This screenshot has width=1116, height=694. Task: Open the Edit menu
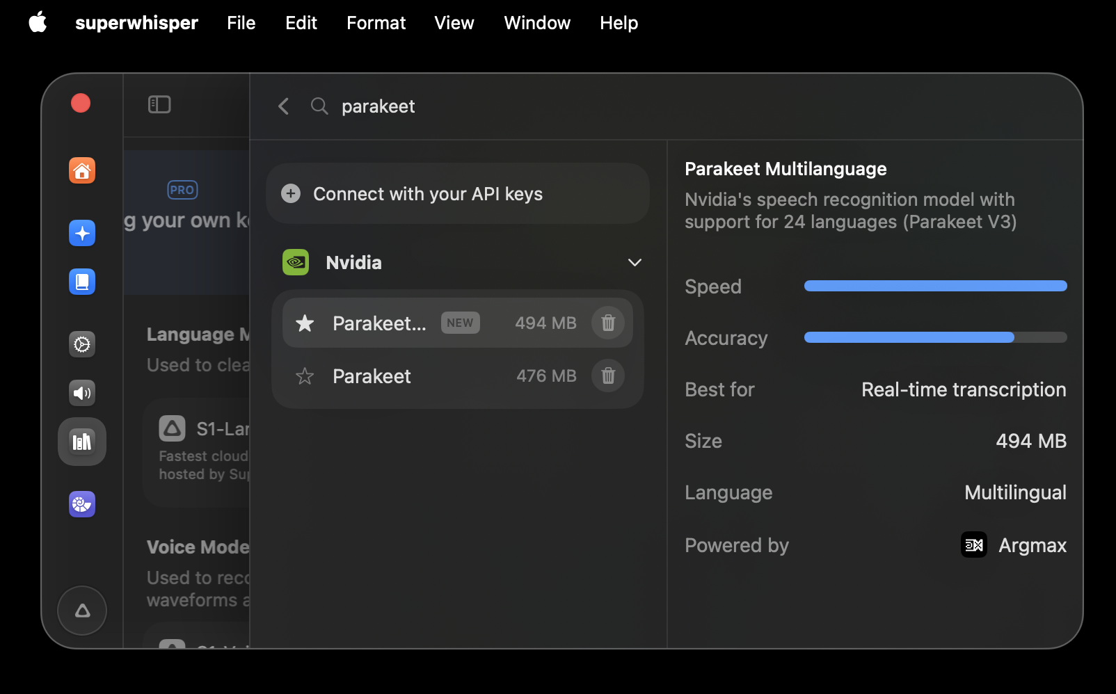pos(301,23)
